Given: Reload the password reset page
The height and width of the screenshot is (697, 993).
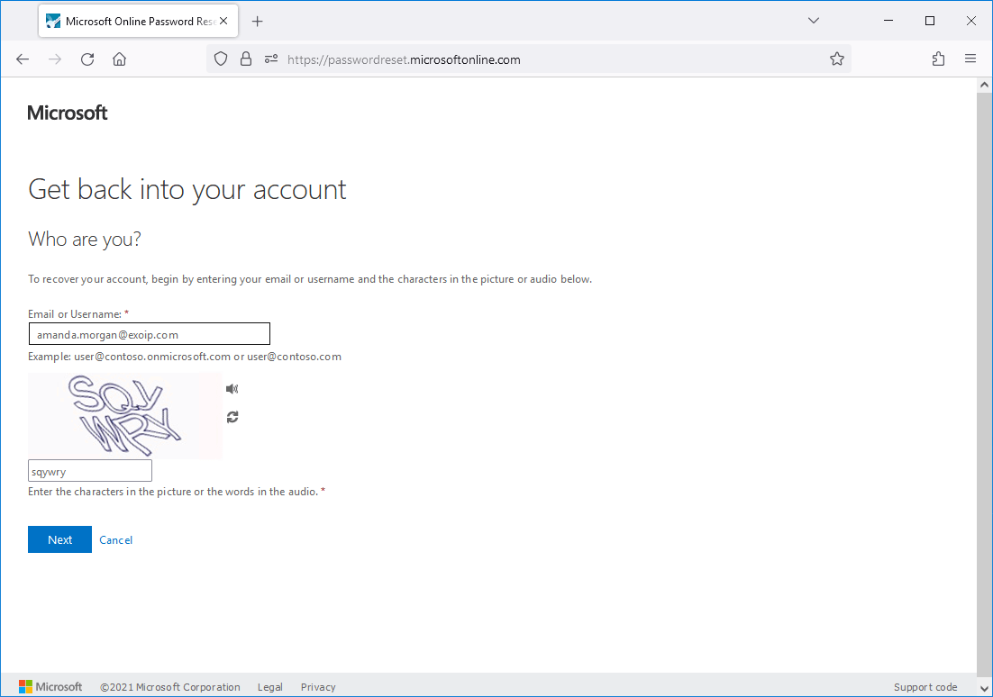Looking at the screenshot, I should (x=87, y=59).
